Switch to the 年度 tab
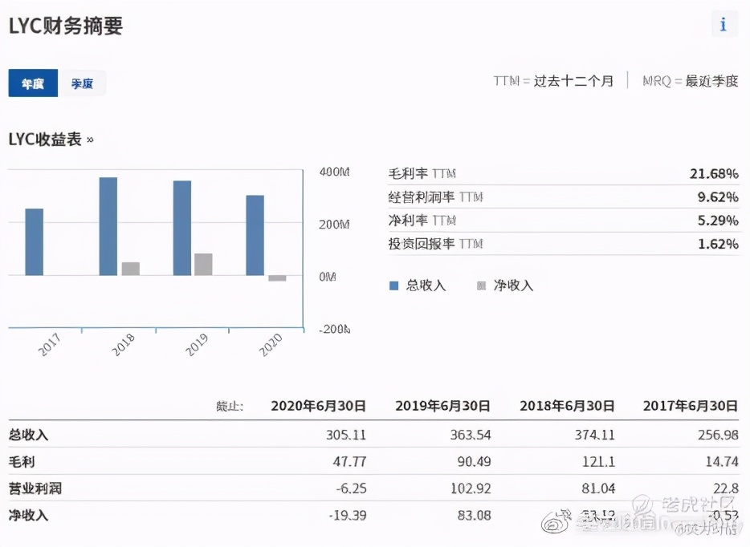Viewport: 750px width, 547px height. click(33, 83)
